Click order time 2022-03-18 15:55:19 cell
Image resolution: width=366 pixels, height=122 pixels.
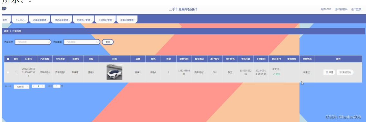pyautogui.click(x=261, y=72)
